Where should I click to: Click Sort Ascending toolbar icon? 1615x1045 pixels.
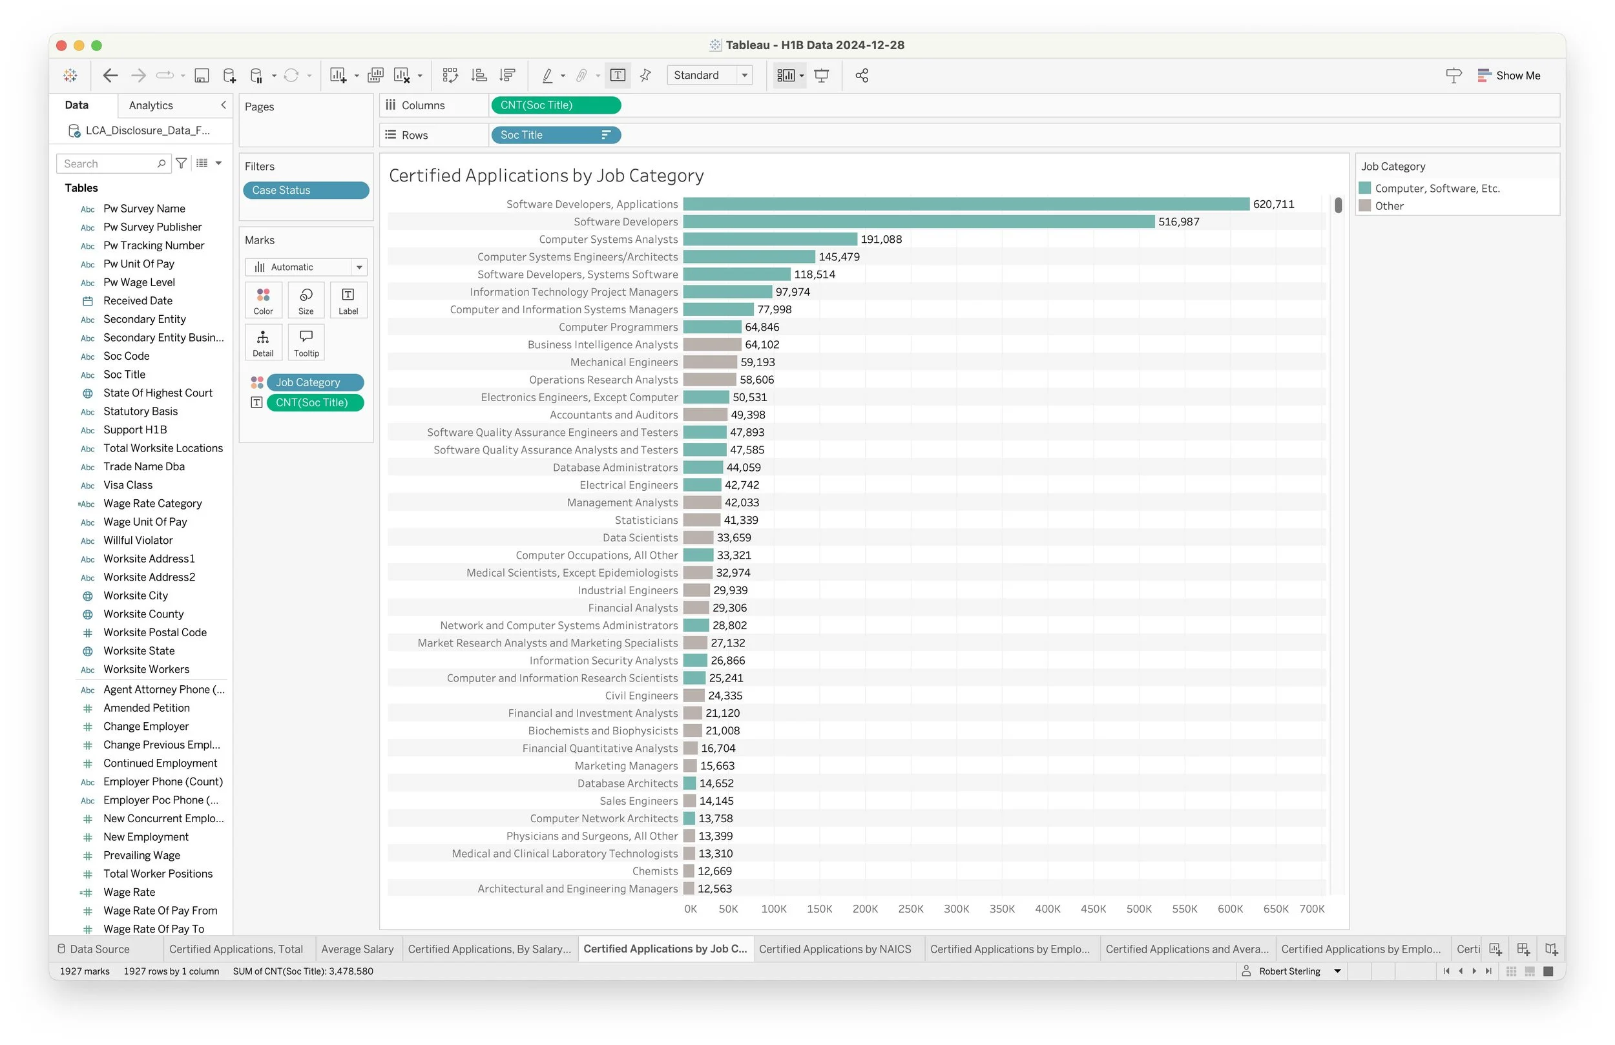479,76
